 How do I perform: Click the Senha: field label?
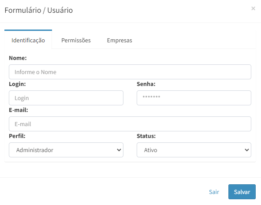tap(146, 84)
